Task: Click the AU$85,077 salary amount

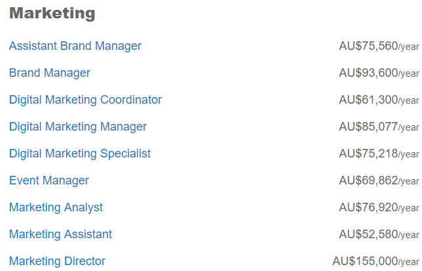Action: point(368,127)
